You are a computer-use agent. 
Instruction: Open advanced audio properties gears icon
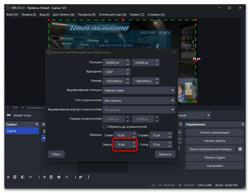click(x=81, y=177)
